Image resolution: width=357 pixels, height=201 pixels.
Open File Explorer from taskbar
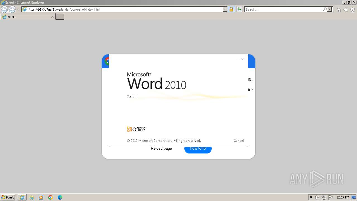(x=32, y=197)
